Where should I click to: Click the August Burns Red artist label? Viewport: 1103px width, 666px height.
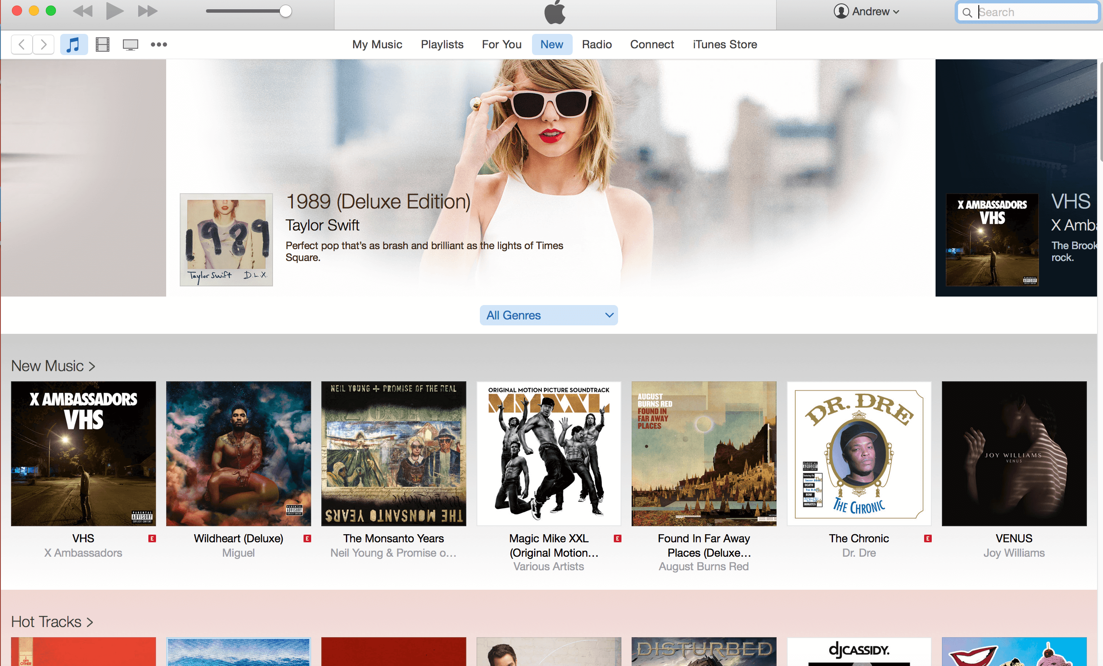tap(704, 566)
